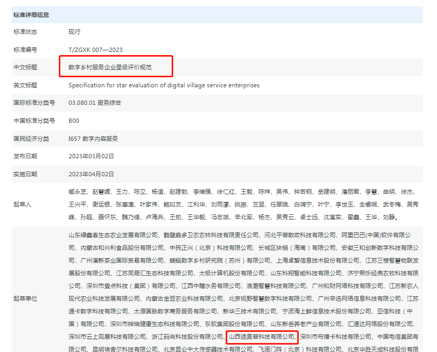Click the highlighted company 山西迪奥普科技有限公司
437x352 pixels.
[x=262, y=337]
